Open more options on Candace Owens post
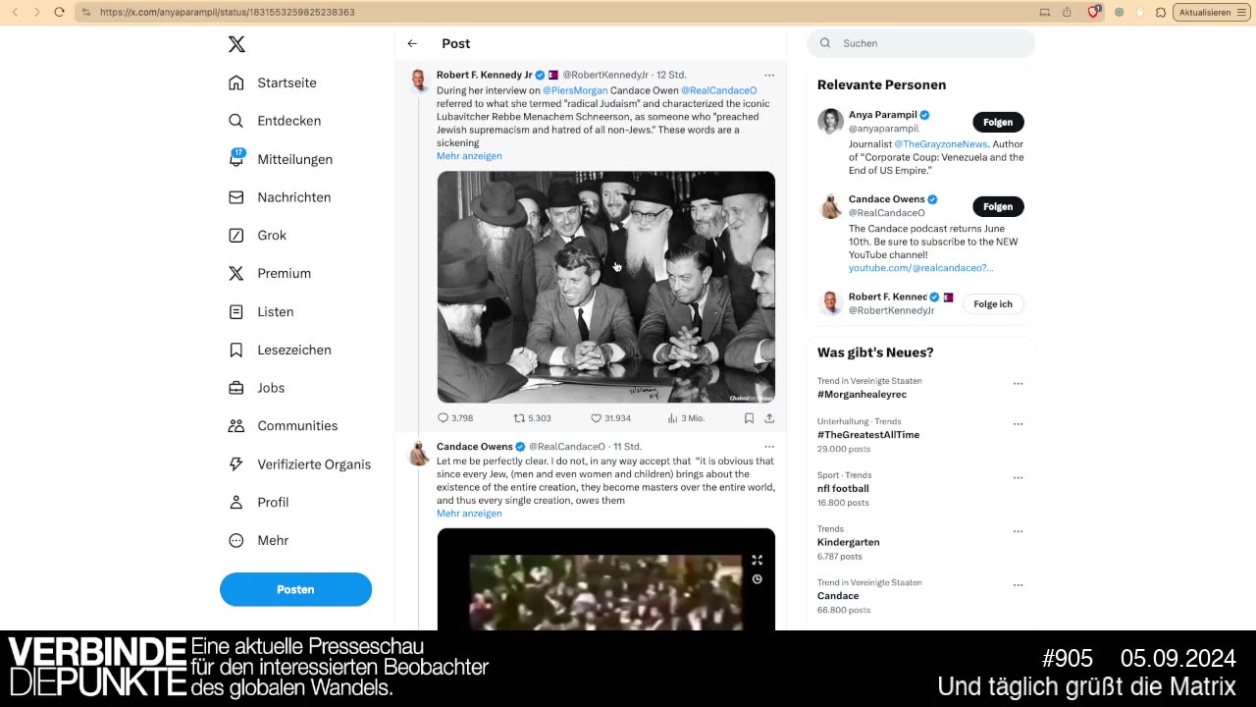The width and height of the screenshot is (1256, 707). tap(769, 447)
